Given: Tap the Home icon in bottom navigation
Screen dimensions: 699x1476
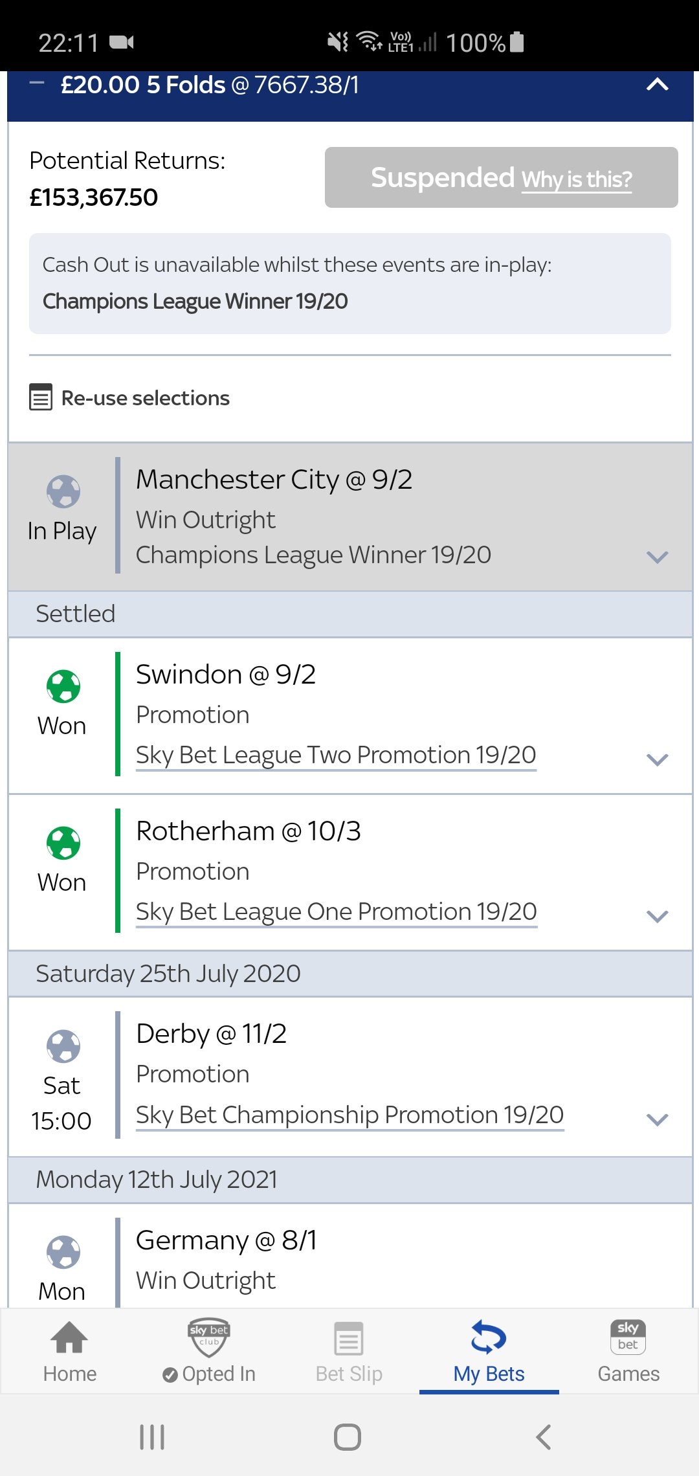Looking at the screenshot, I should point(69,1338).
